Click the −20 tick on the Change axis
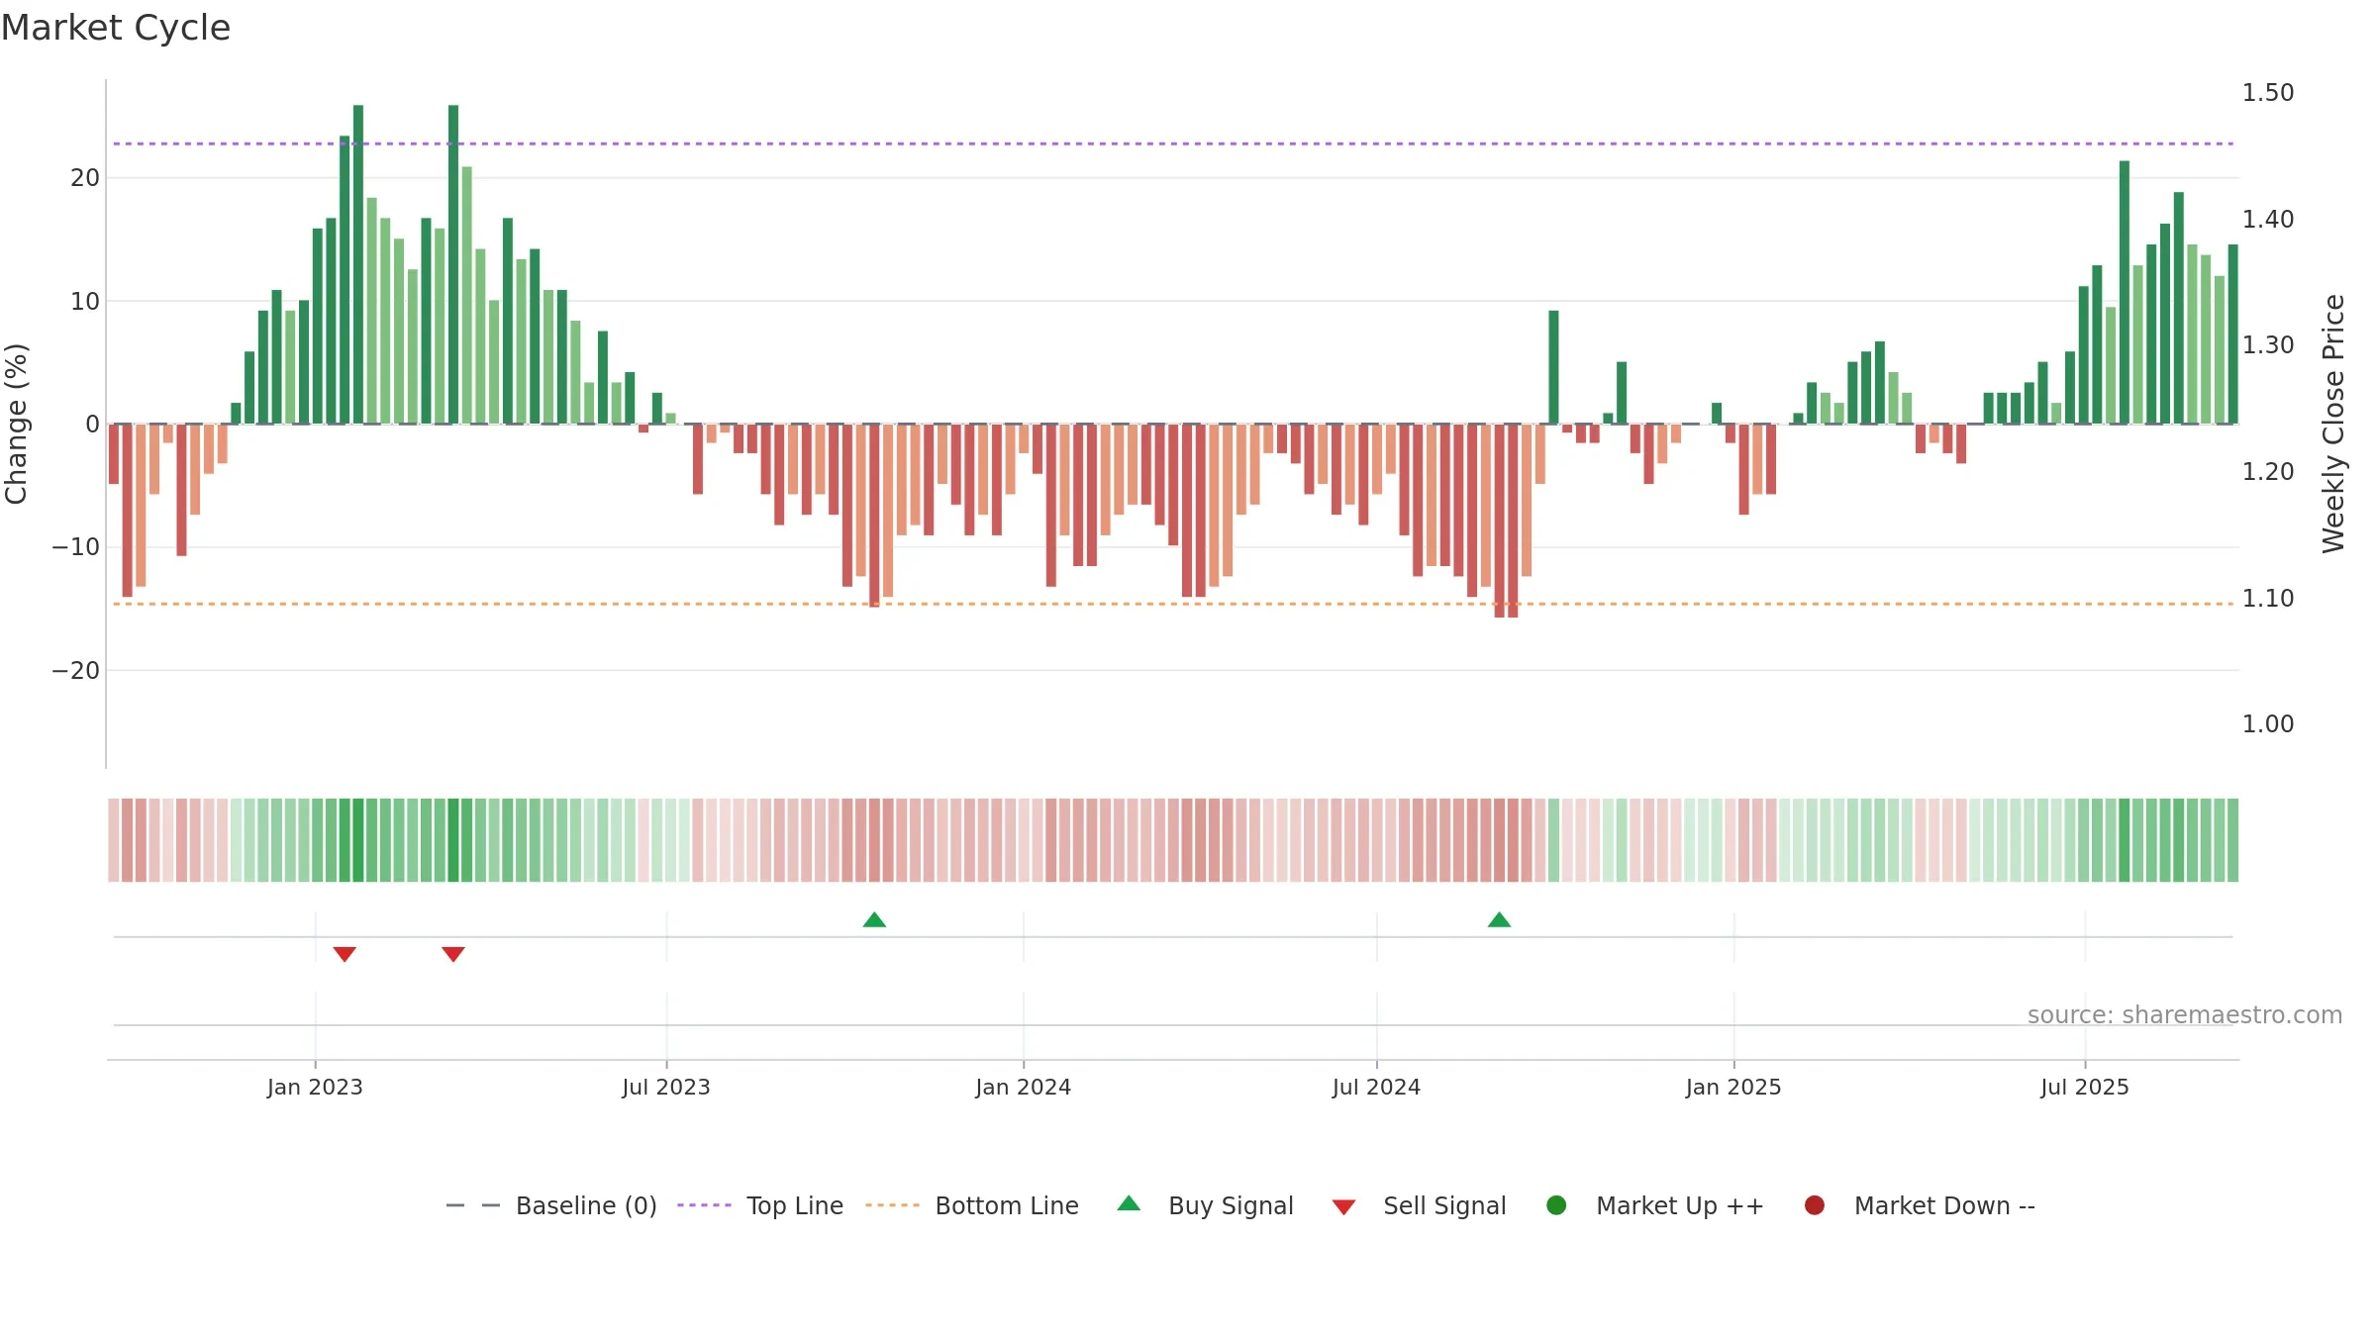Viewport: 2376px width, 1336px height. pos(76,671)
